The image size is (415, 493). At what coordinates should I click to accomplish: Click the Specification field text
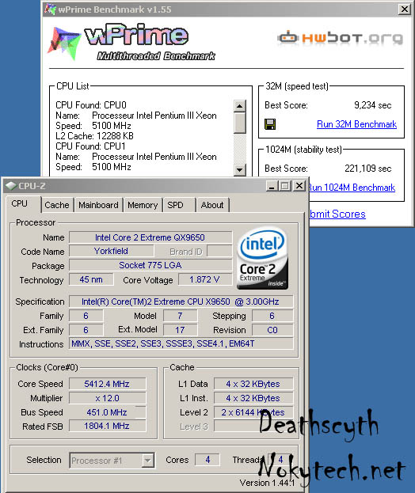click(x=181, y=301)
